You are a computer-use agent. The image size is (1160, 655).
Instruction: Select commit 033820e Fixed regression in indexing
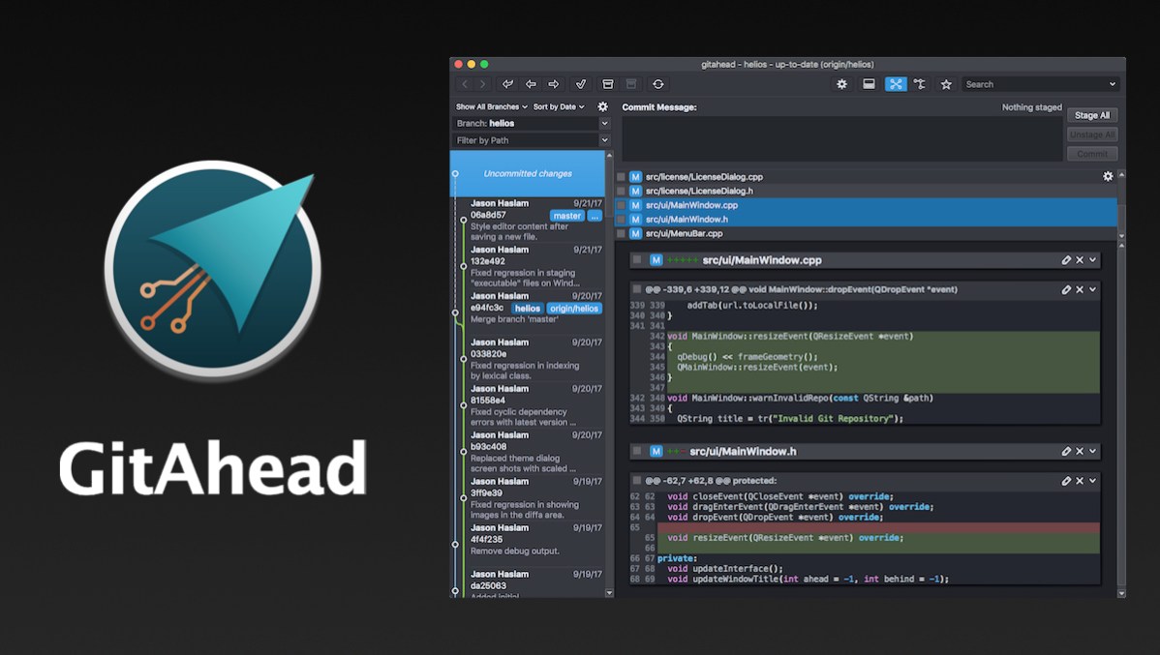[x=528, y=359]
